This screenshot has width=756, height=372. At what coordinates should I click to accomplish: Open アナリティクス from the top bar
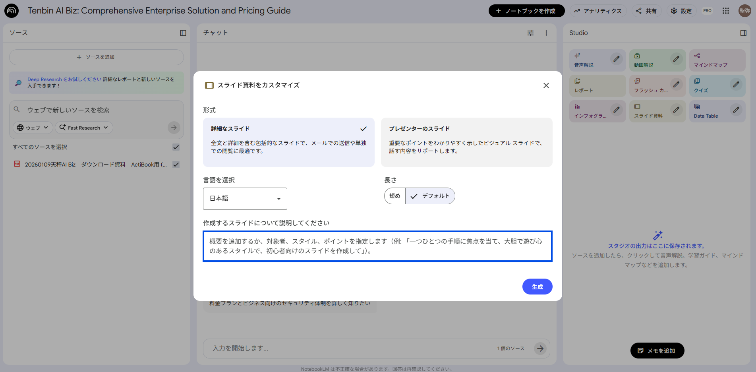point(598,11)
